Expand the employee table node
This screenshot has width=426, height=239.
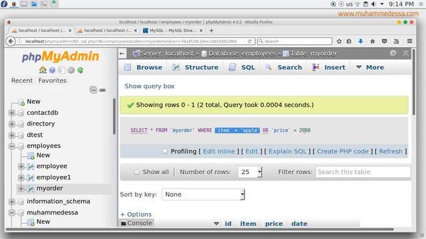pos(21,166)
